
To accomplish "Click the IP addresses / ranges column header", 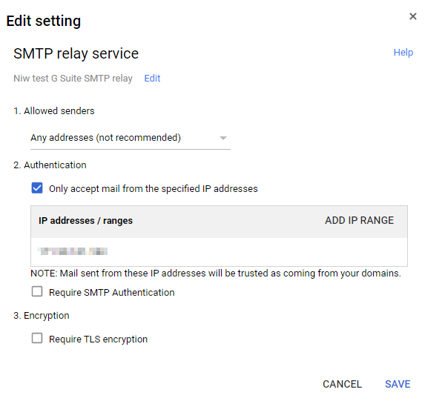I will tap(85, 221).
